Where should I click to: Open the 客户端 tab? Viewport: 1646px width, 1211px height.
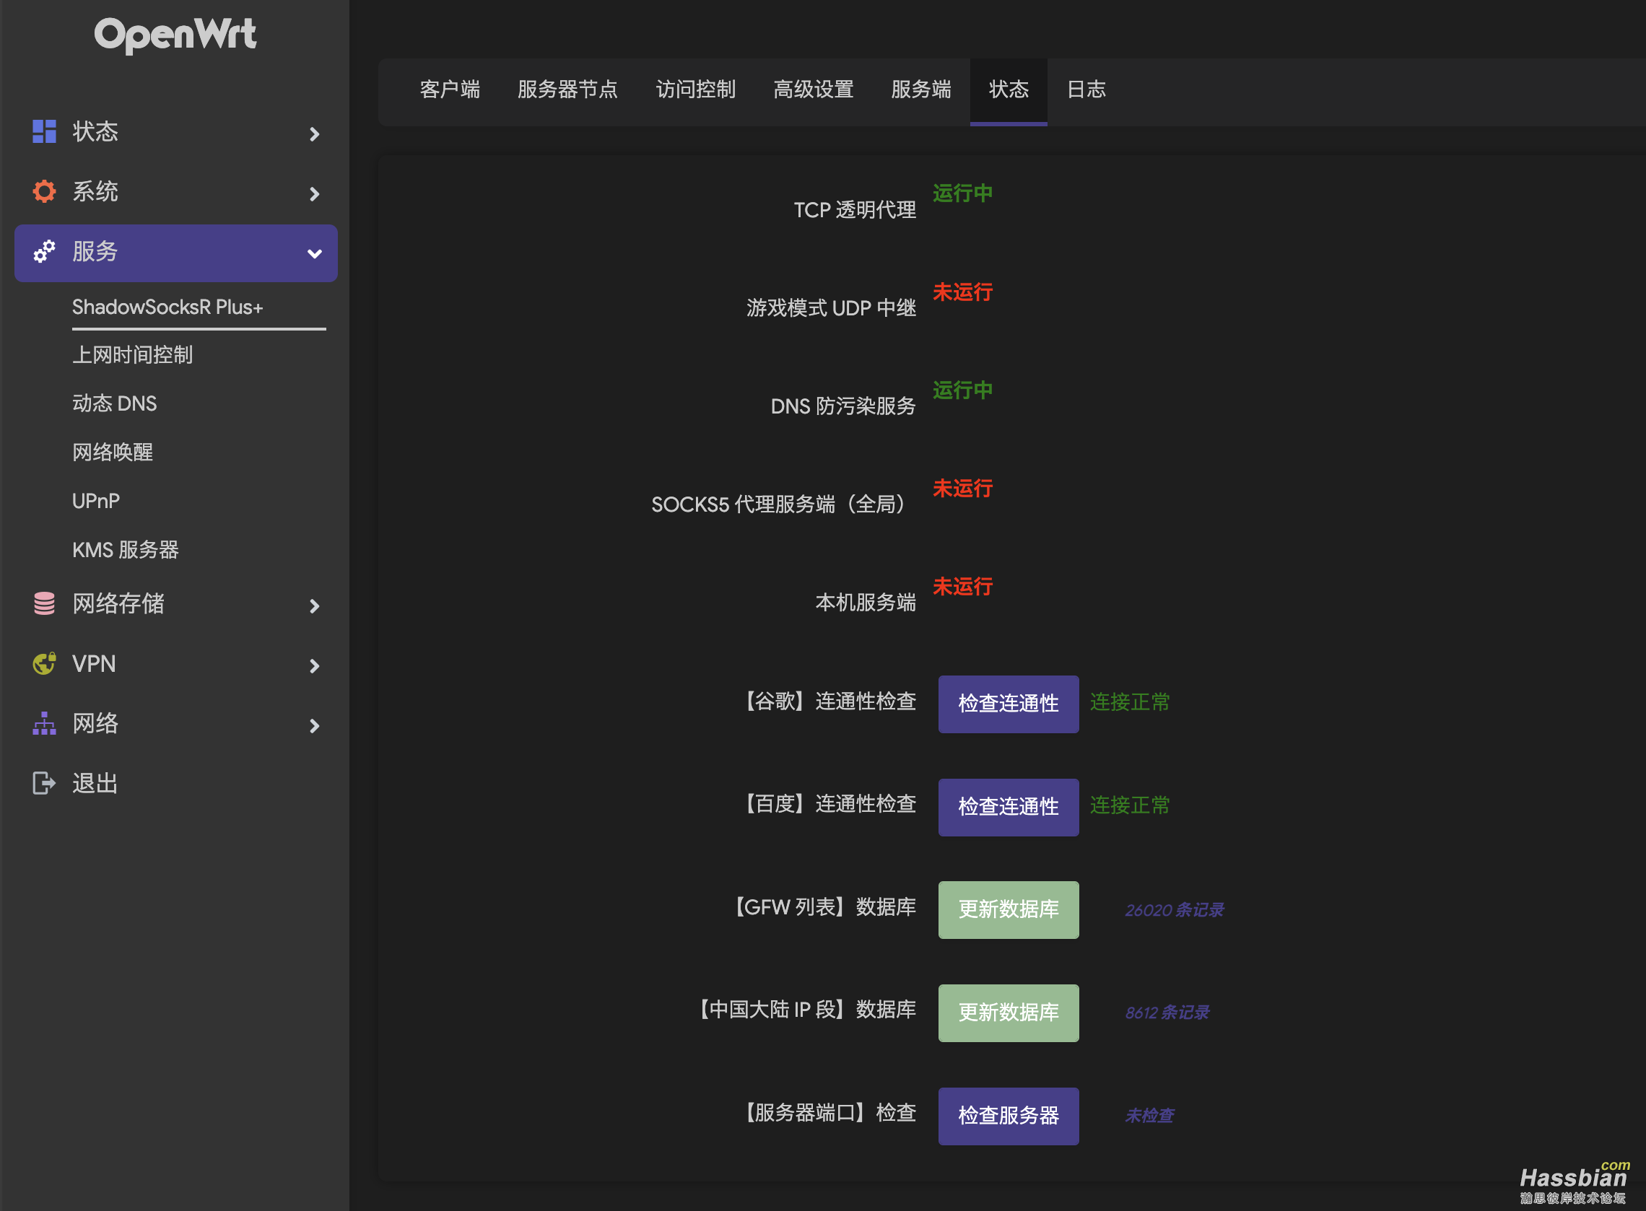click(450, 90)
